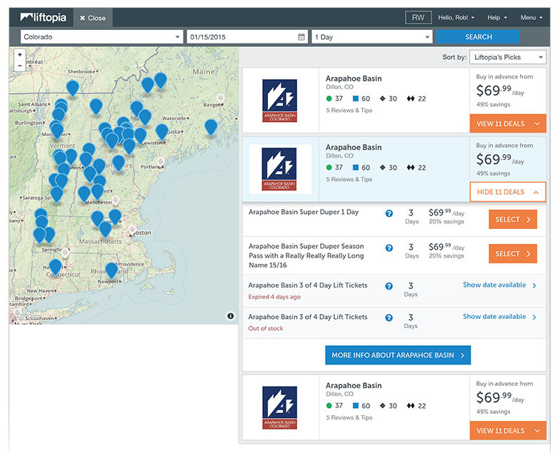Close the map view with Close
The image size is (560, 453).
coord(93,18)
